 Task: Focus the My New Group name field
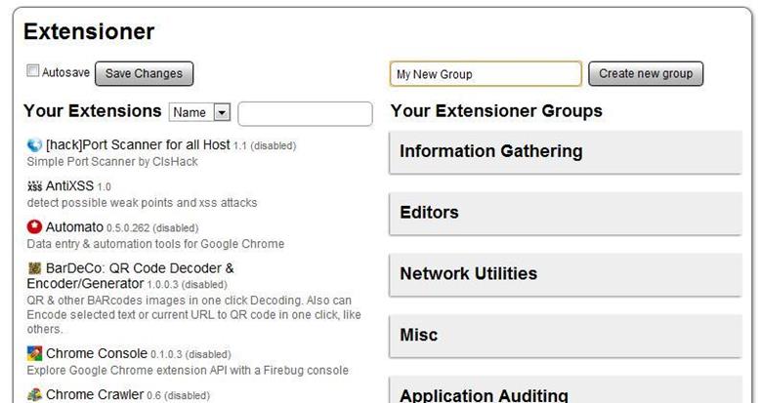click(486, 74)
